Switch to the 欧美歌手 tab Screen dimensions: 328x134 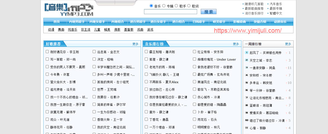coord(219,22)
